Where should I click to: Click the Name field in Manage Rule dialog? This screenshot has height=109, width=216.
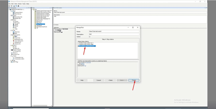(114, 31)
